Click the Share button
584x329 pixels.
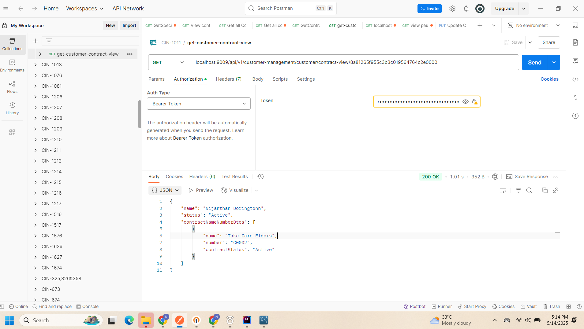coord(549,42)
